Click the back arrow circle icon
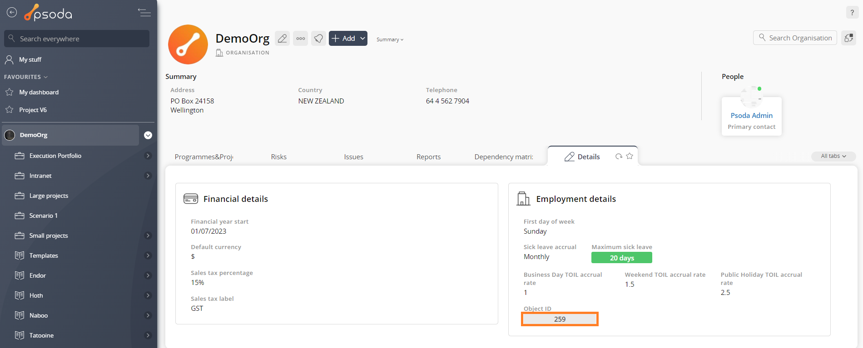Screen dimensions: 863x348 [12, 12]
